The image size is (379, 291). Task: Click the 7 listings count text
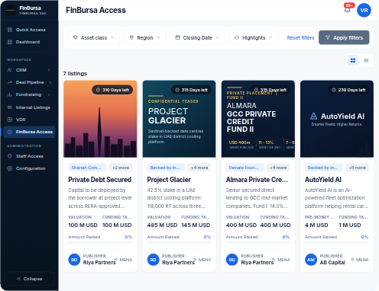click(x=75, y=73)
